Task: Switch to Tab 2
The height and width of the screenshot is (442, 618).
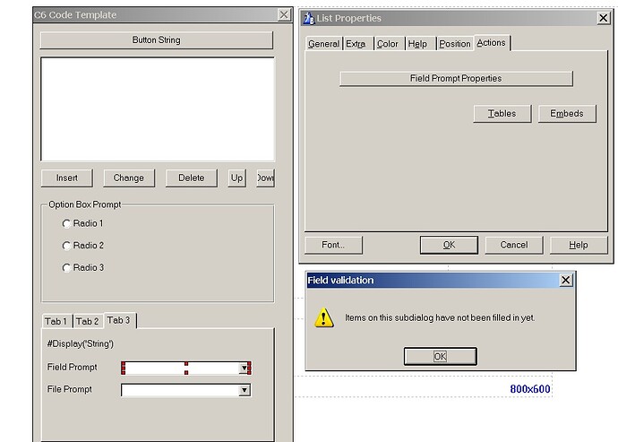Action: coord(87,321)
